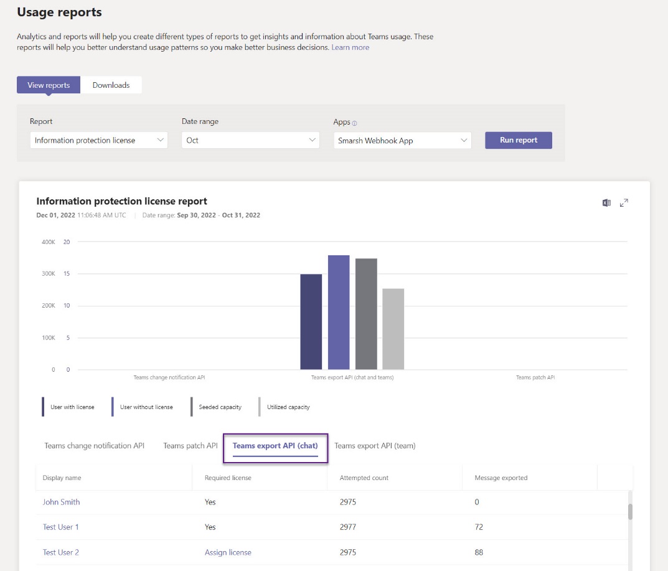
Task: Open the Teams export API (team) tab
Action: click(x=375, y=445)
